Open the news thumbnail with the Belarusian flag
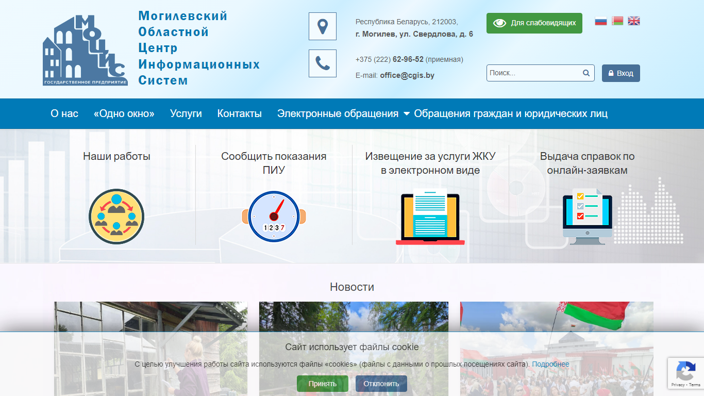Screen dimensions: 704x396 (x=557, y=349)
